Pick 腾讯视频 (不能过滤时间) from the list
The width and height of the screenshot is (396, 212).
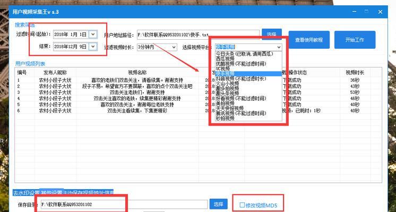coord(241,113)
